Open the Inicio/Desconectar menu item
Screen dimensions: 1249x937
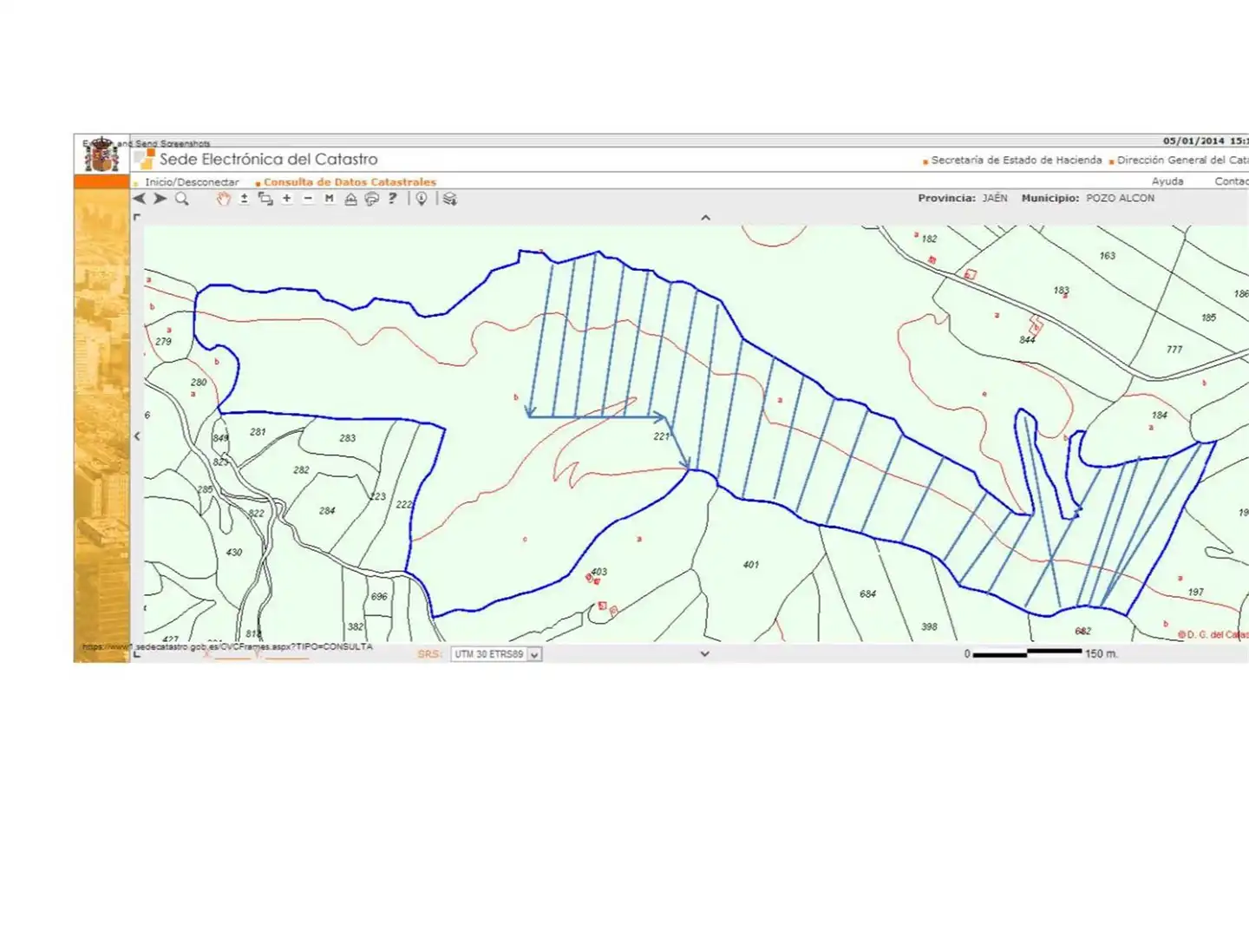tap(192, 182)
